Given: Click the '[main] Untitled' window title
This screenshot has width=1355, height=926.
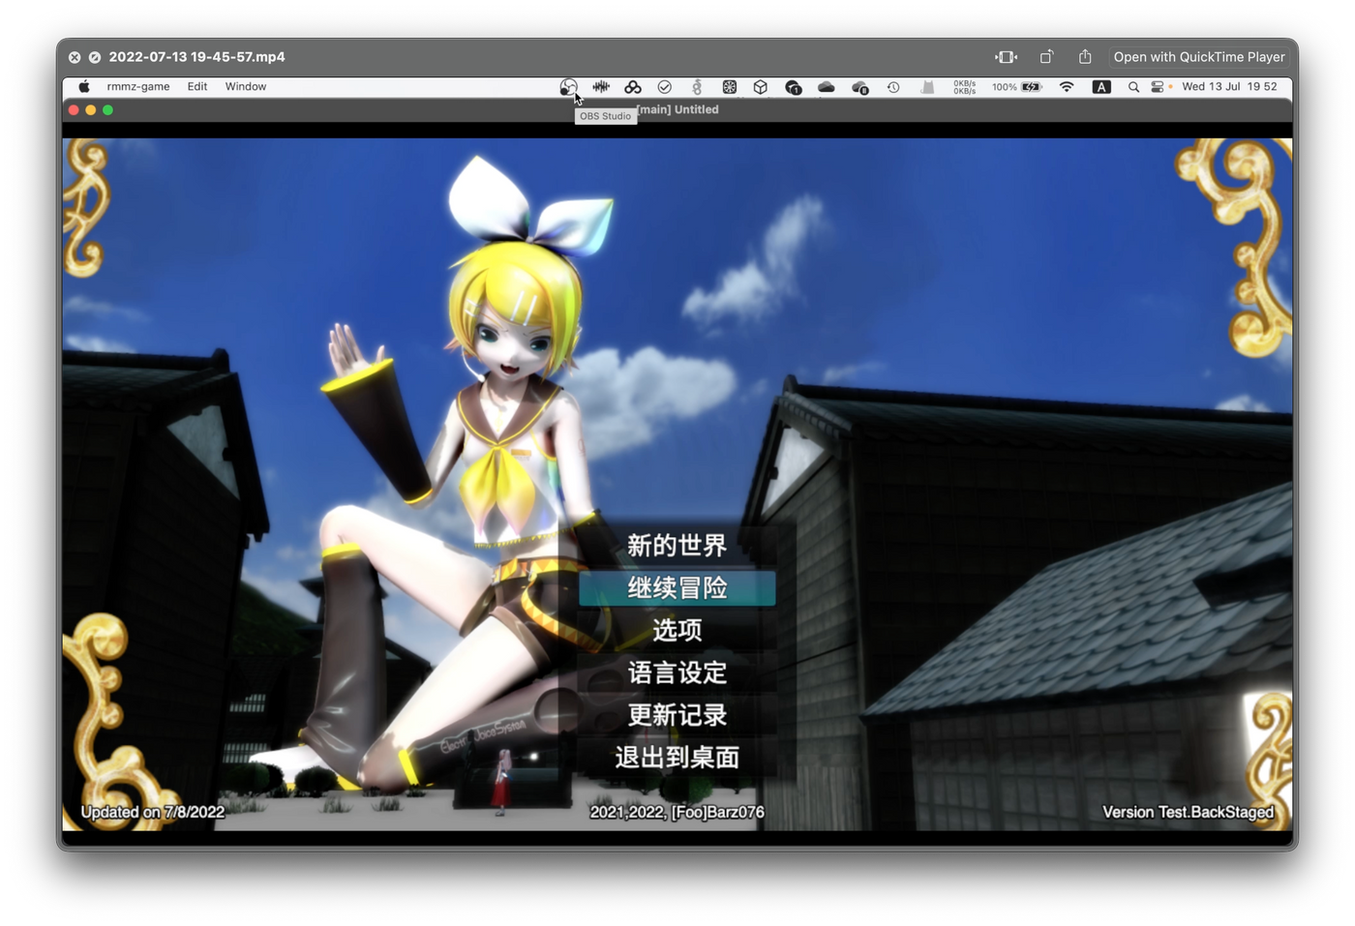Looking at the screenshot, I should click(x=677, y=110).
